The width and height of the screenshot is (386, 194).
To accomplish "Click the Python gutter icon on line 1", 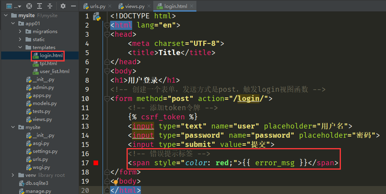I will 96,16.
